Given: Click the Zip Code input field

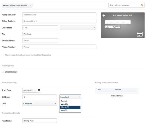Looking at the screenshot, I should [40, 34].
